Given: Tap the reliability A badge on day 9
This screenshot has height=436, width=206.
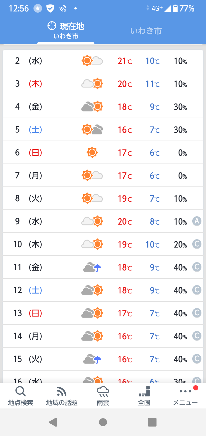Looking at the screenshot, I should [197, 221].
